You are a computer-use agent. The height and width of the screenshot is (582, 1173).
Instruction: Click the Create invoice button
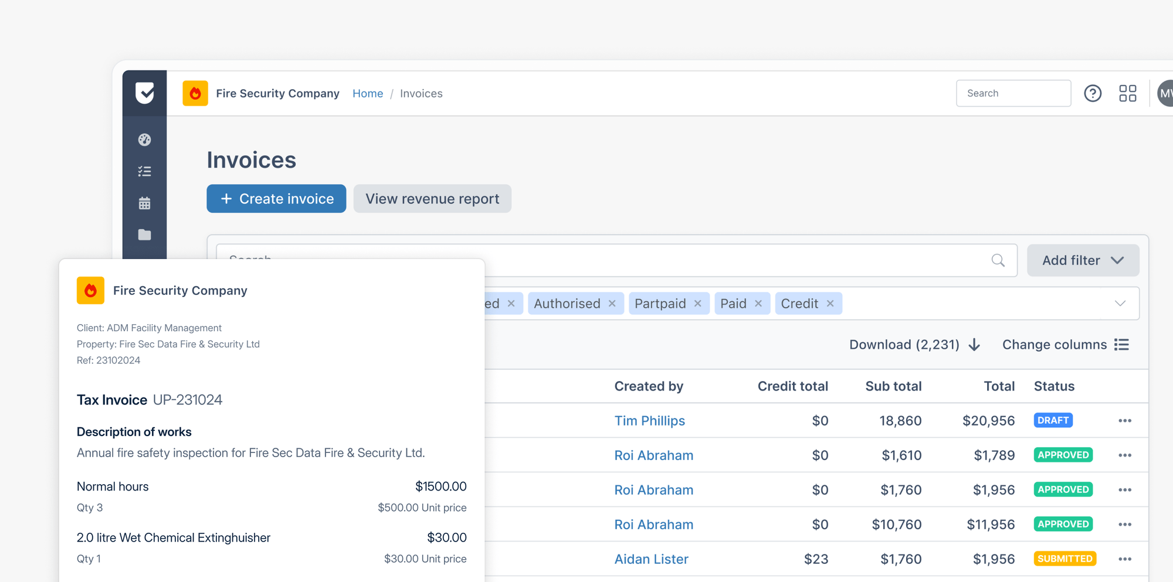(276, 198)
